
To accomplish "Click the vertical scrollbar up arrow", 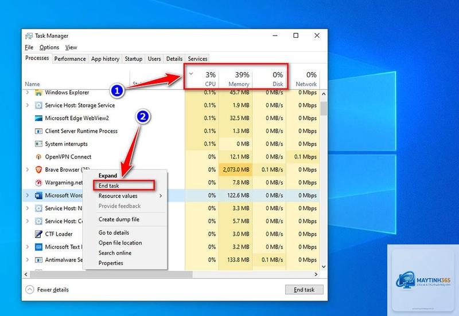I will (324, 94).
